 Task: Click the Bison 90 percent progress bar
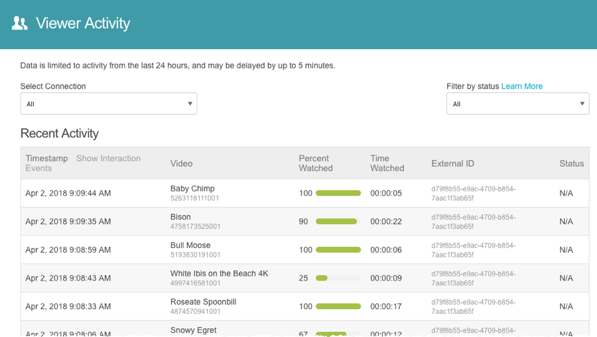coord(338,222)
